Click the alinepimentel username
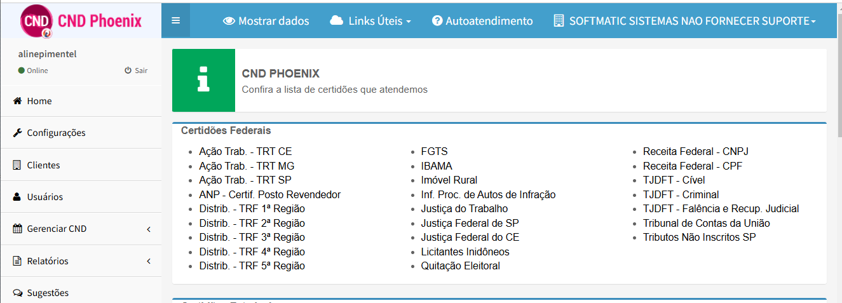The image size is (842, 303). (48, 54)
